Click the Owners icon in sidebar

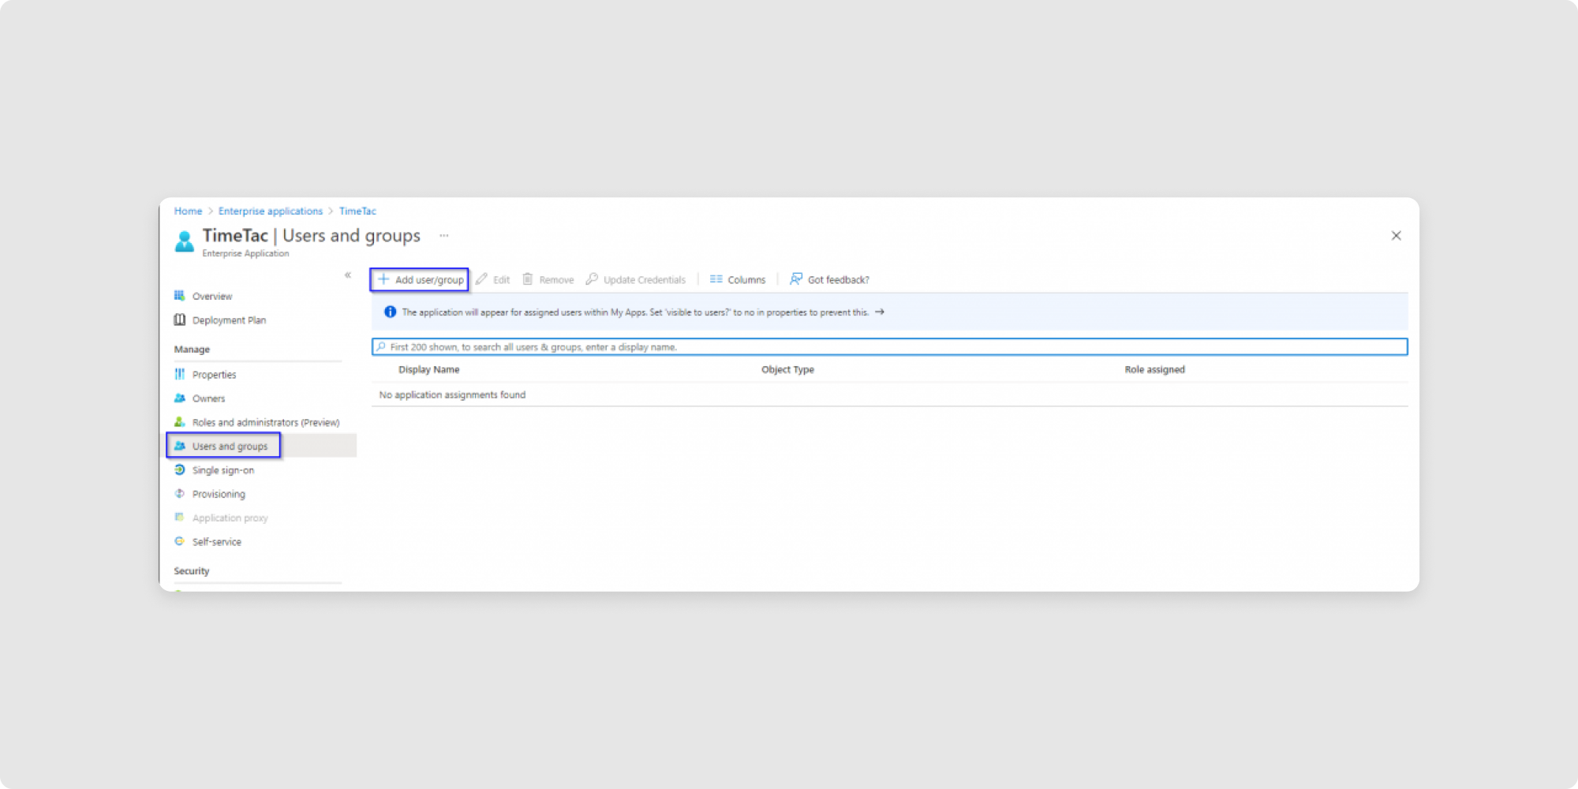click(180, 398)
